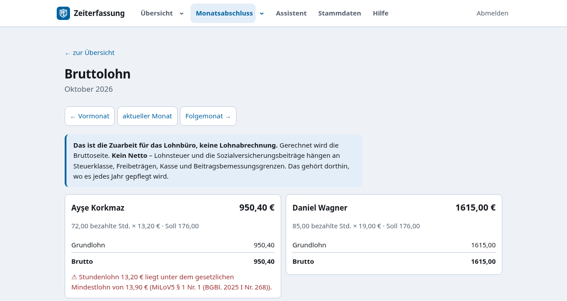The height and width of the screenshot is (301, 567).
Task: Expand the chevron next to Monatsabschluss
Action: click(x=262, y=13)
